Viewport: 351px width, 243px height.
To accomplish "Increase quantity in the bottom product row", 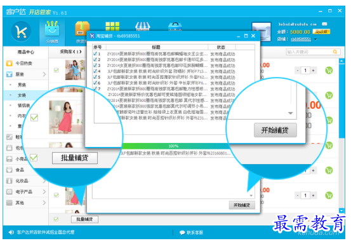I will [x=313, y=195].
